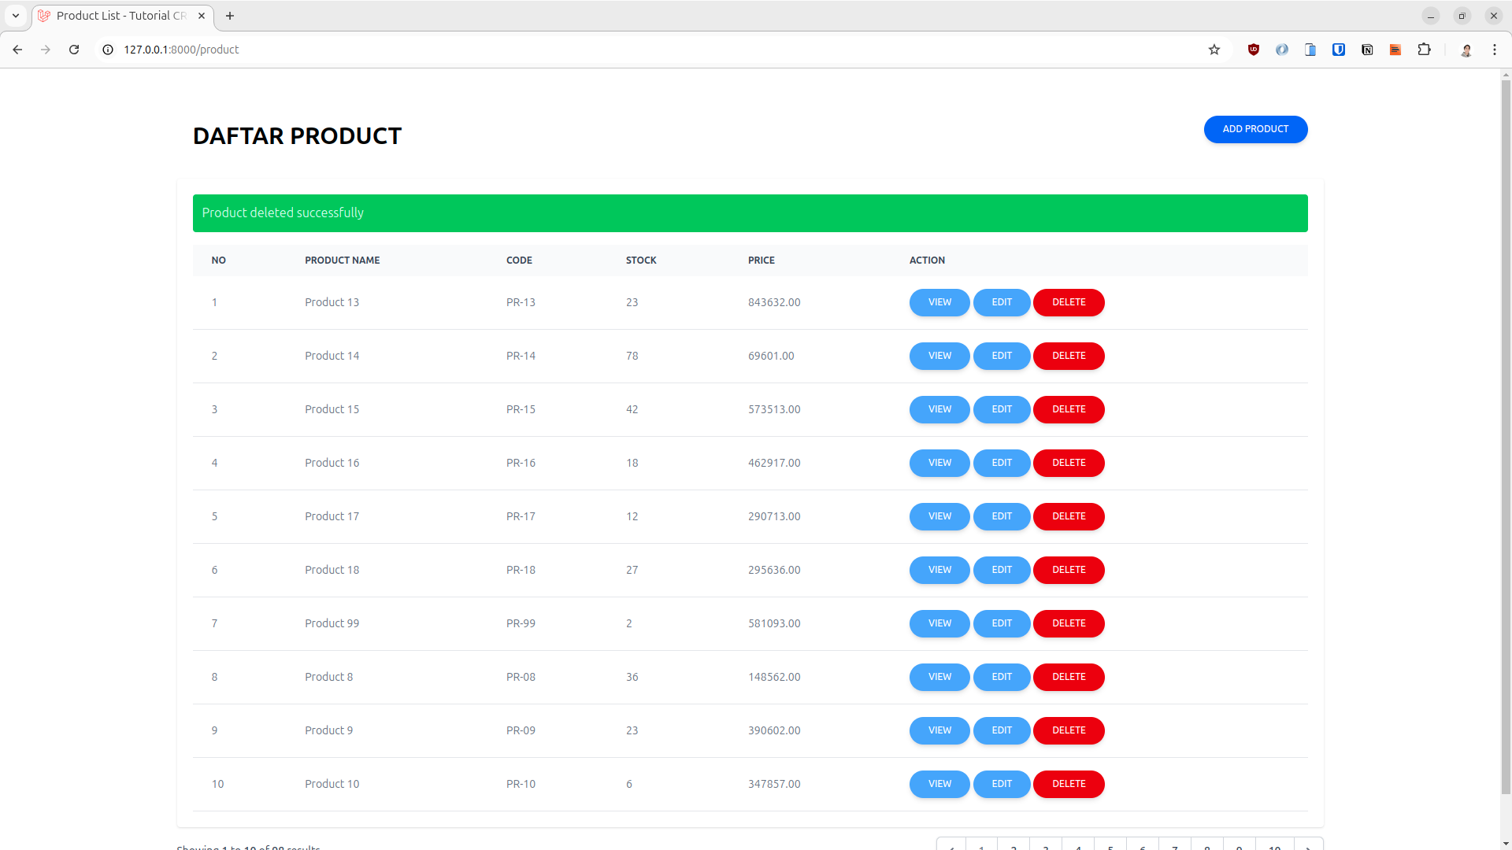View details of Product 10
Screen dimensions: 1512x850
click(x=939, y=784)
